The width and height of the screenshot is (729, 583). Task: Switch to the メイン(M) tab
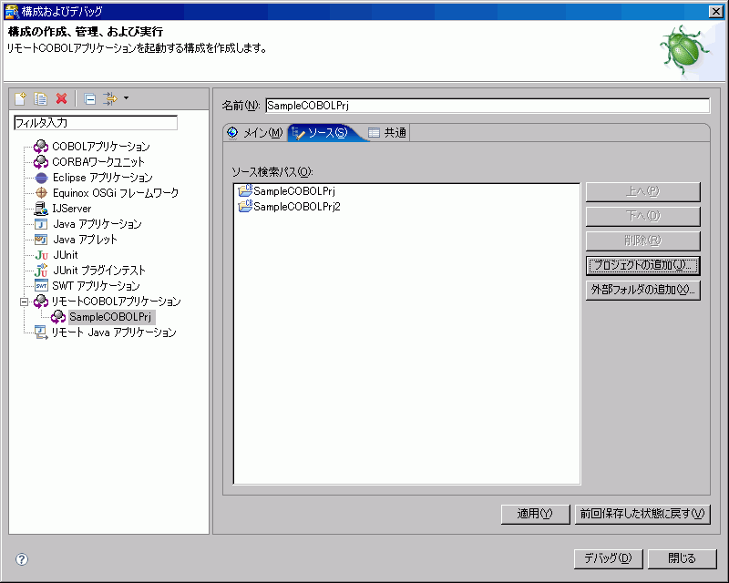coord(256,133)
